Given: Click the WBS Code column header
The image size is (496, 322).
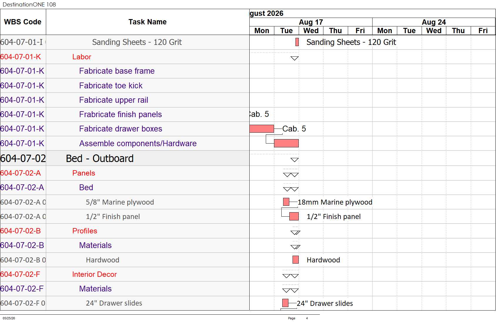Looking at the screenshot, I should (23, 22).
